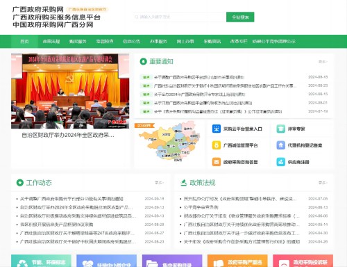The width and height of the screenshot is (347, 267).
Task: Click the folder icon on 集中采购目录 card
Action: click(153, 264)
